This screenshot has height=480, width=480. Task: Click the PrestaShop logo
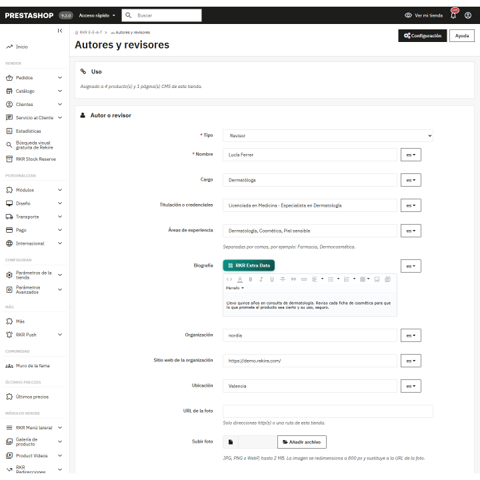click(29, 15)
